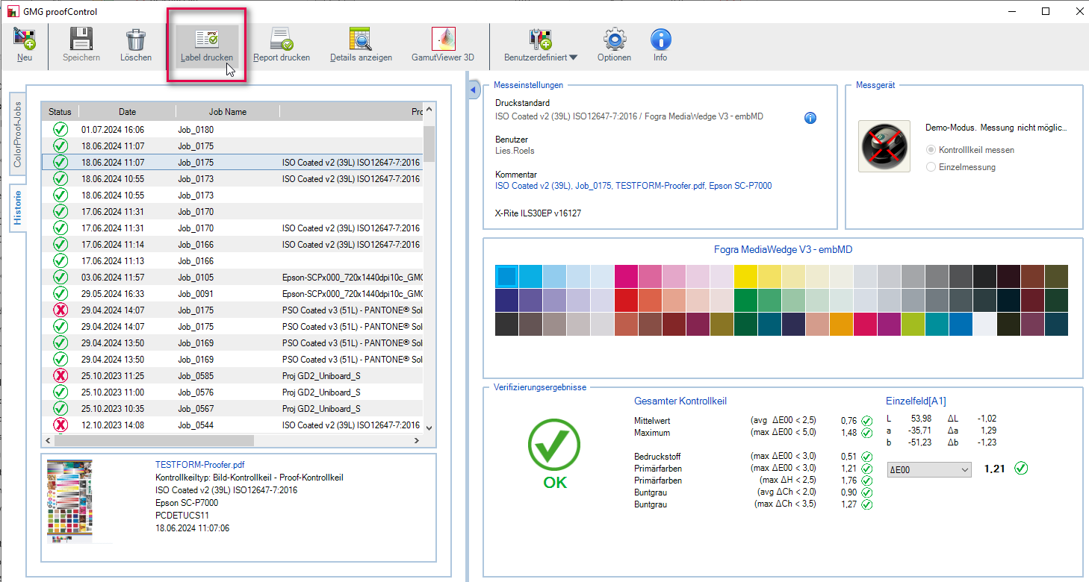The height and width of the screenshot is (582, 1089).
Task: Select the yellow patch in the wedge's top row
Action: click(745, 276)
